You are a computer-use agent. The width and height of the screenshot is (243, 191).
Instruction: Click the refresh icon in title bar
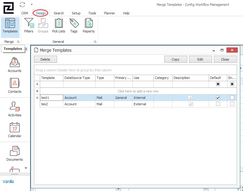tap(22, 5)
